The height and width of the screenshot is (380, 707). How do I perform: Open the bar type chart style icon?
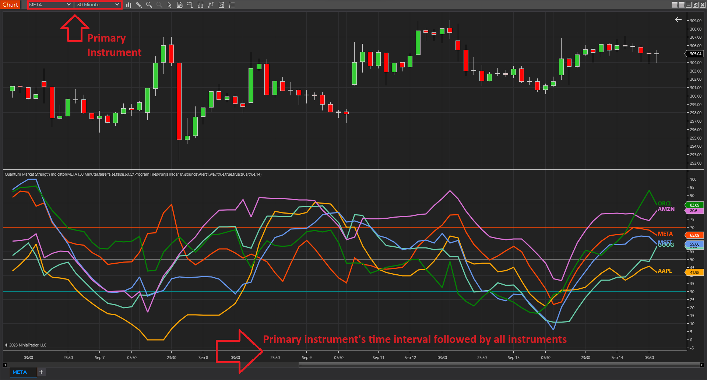(129, 5)
